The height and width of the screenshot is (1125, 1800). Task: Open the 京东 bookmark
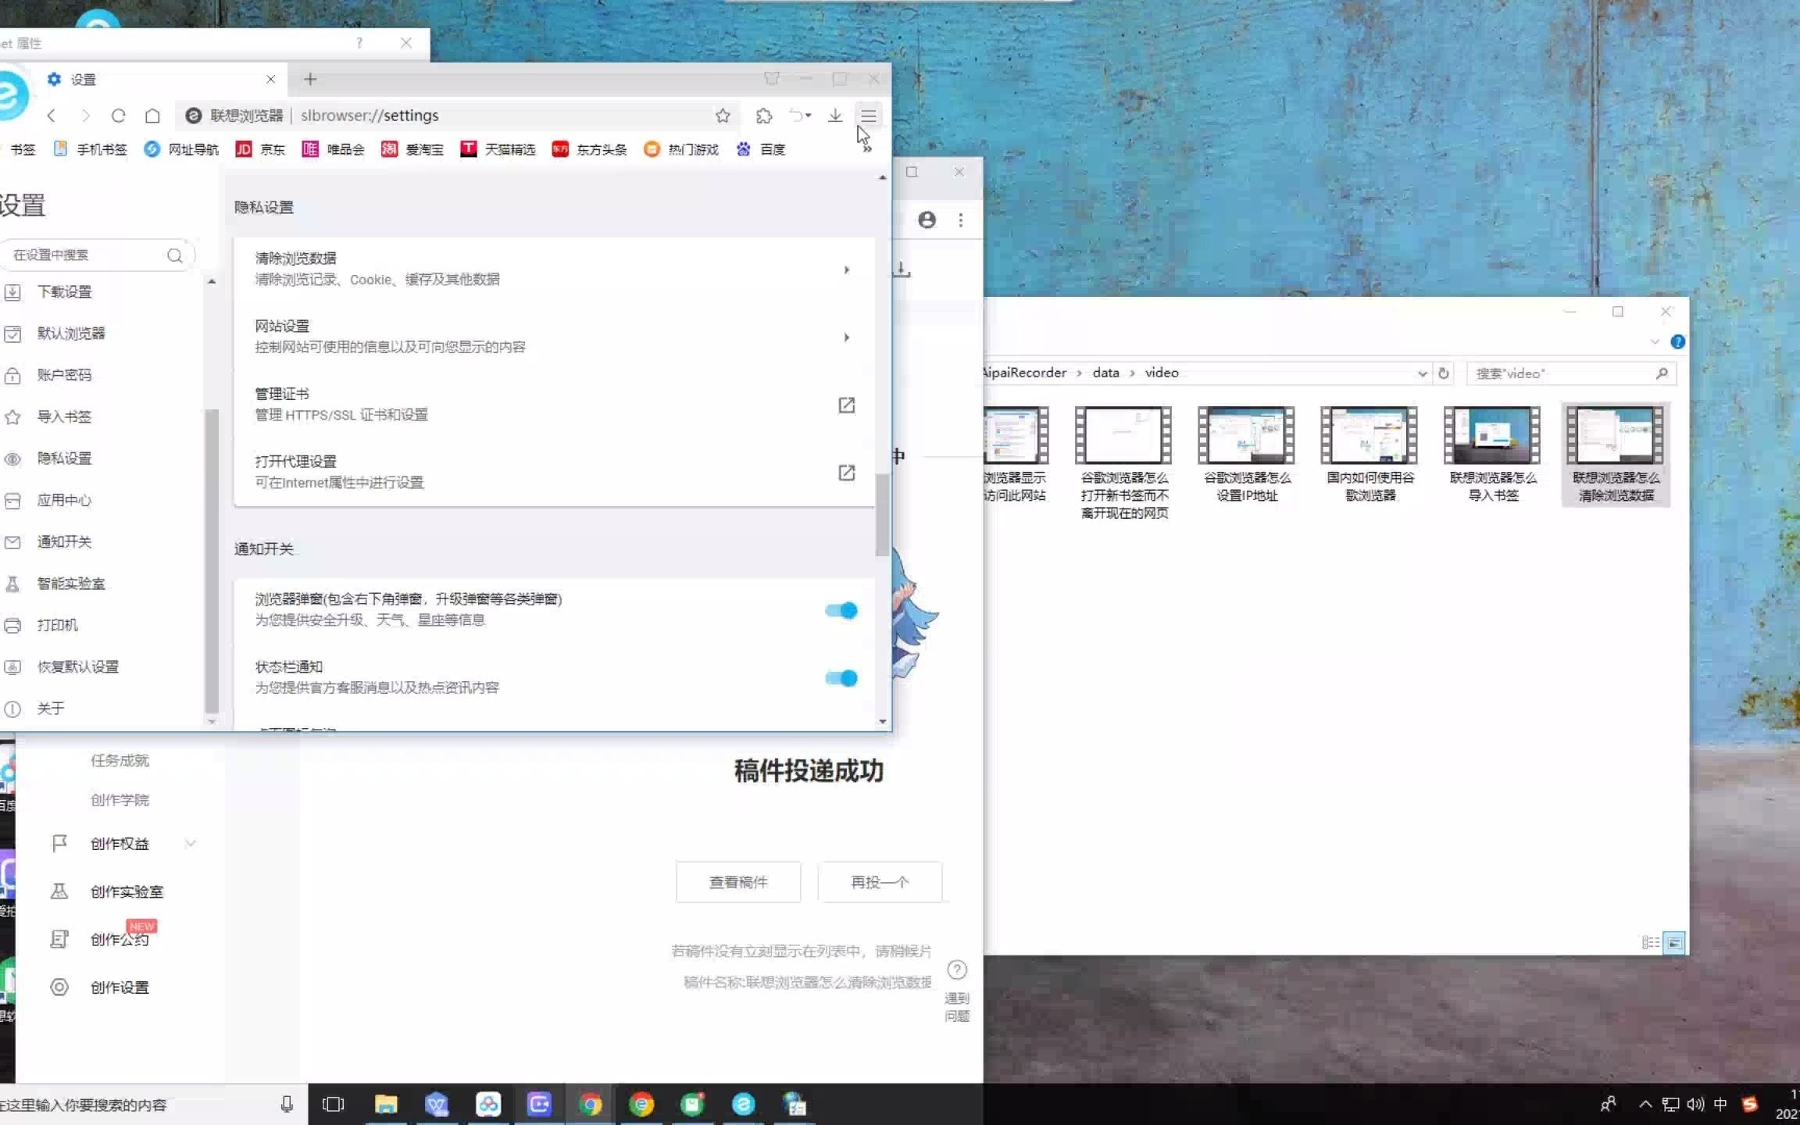tap(260, 149)
